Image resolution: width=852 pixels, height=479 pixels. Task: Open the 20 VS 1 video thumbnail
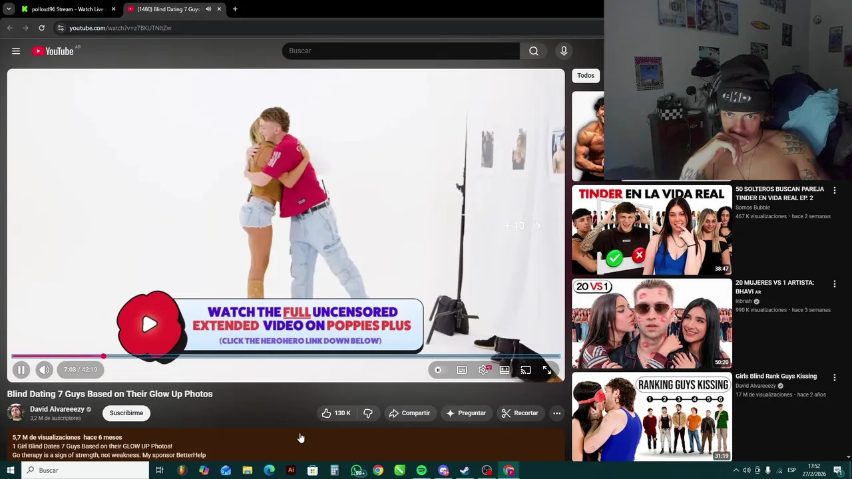pos(652,323)
